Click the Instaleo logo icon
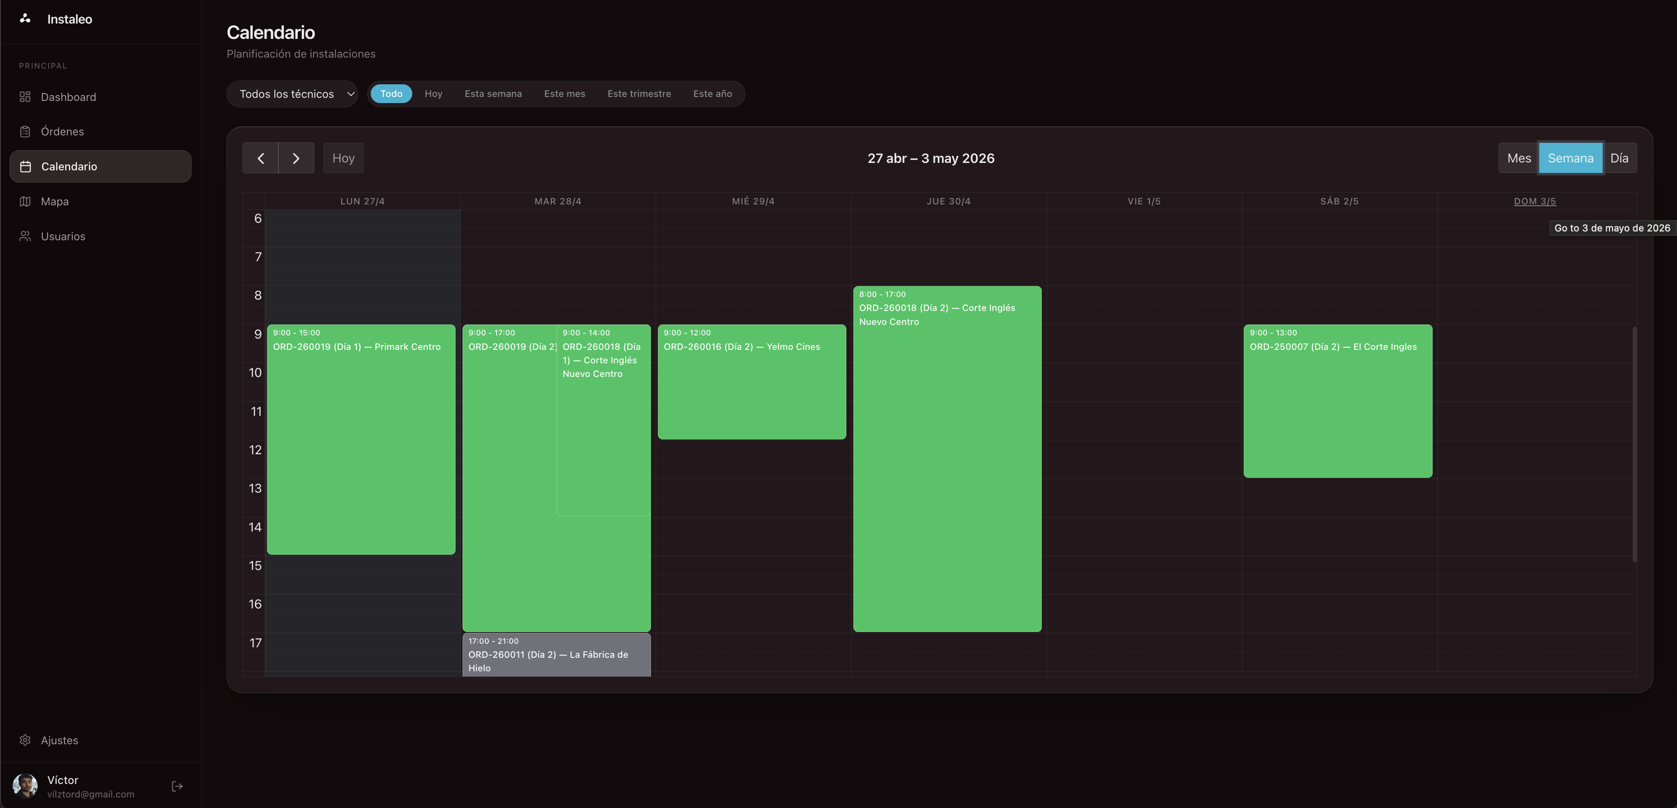The height and width of the screenshot is (808, 1677). point(25,19)
